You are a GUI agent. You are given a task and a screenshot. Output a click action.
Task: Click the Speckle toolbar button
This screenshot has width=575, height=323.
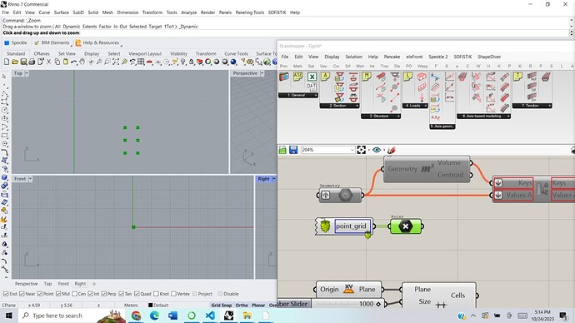click(15, 42)
